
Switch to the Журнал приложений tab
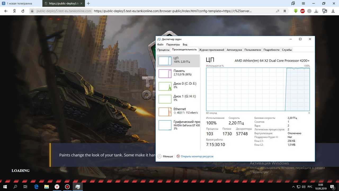tap(212, 50)
